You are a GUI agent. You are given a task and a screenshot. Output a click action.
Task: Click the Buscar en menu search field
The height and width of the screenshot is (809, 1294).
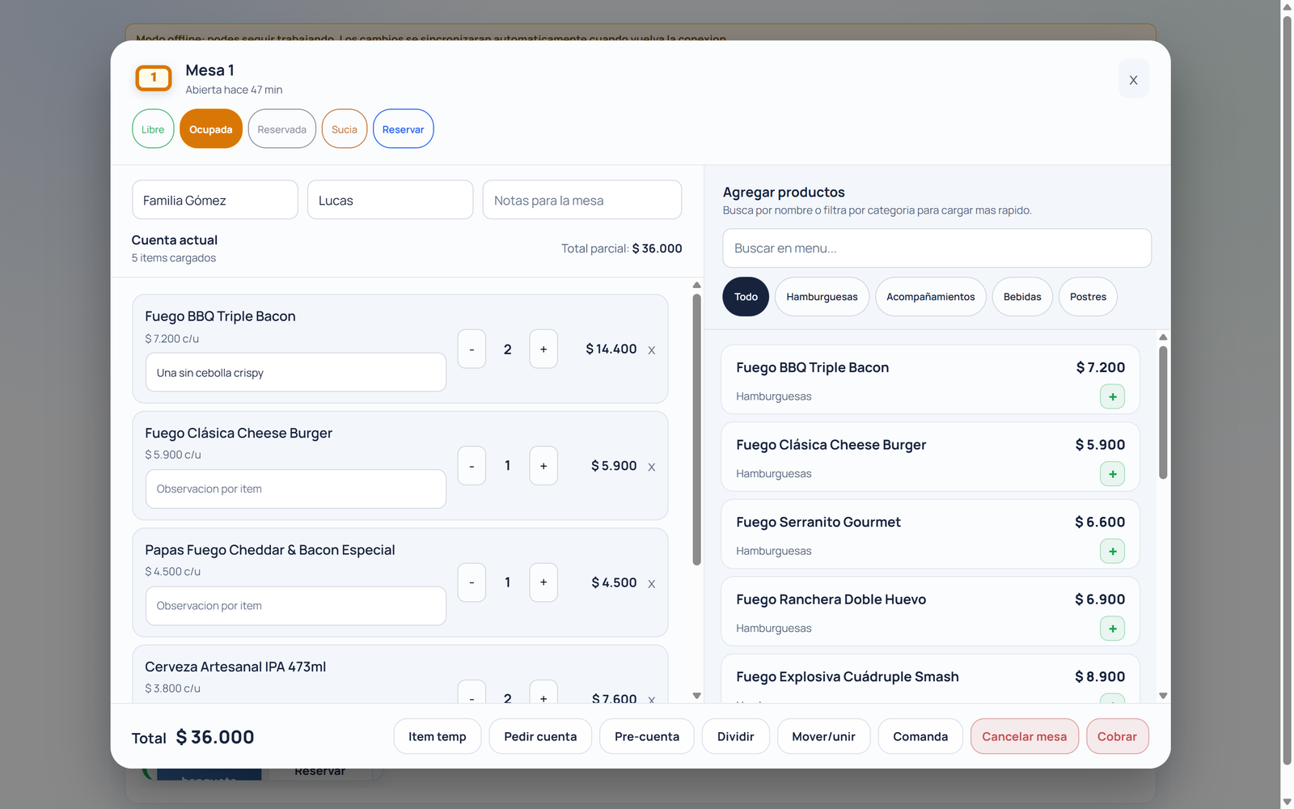click(937, 248)
